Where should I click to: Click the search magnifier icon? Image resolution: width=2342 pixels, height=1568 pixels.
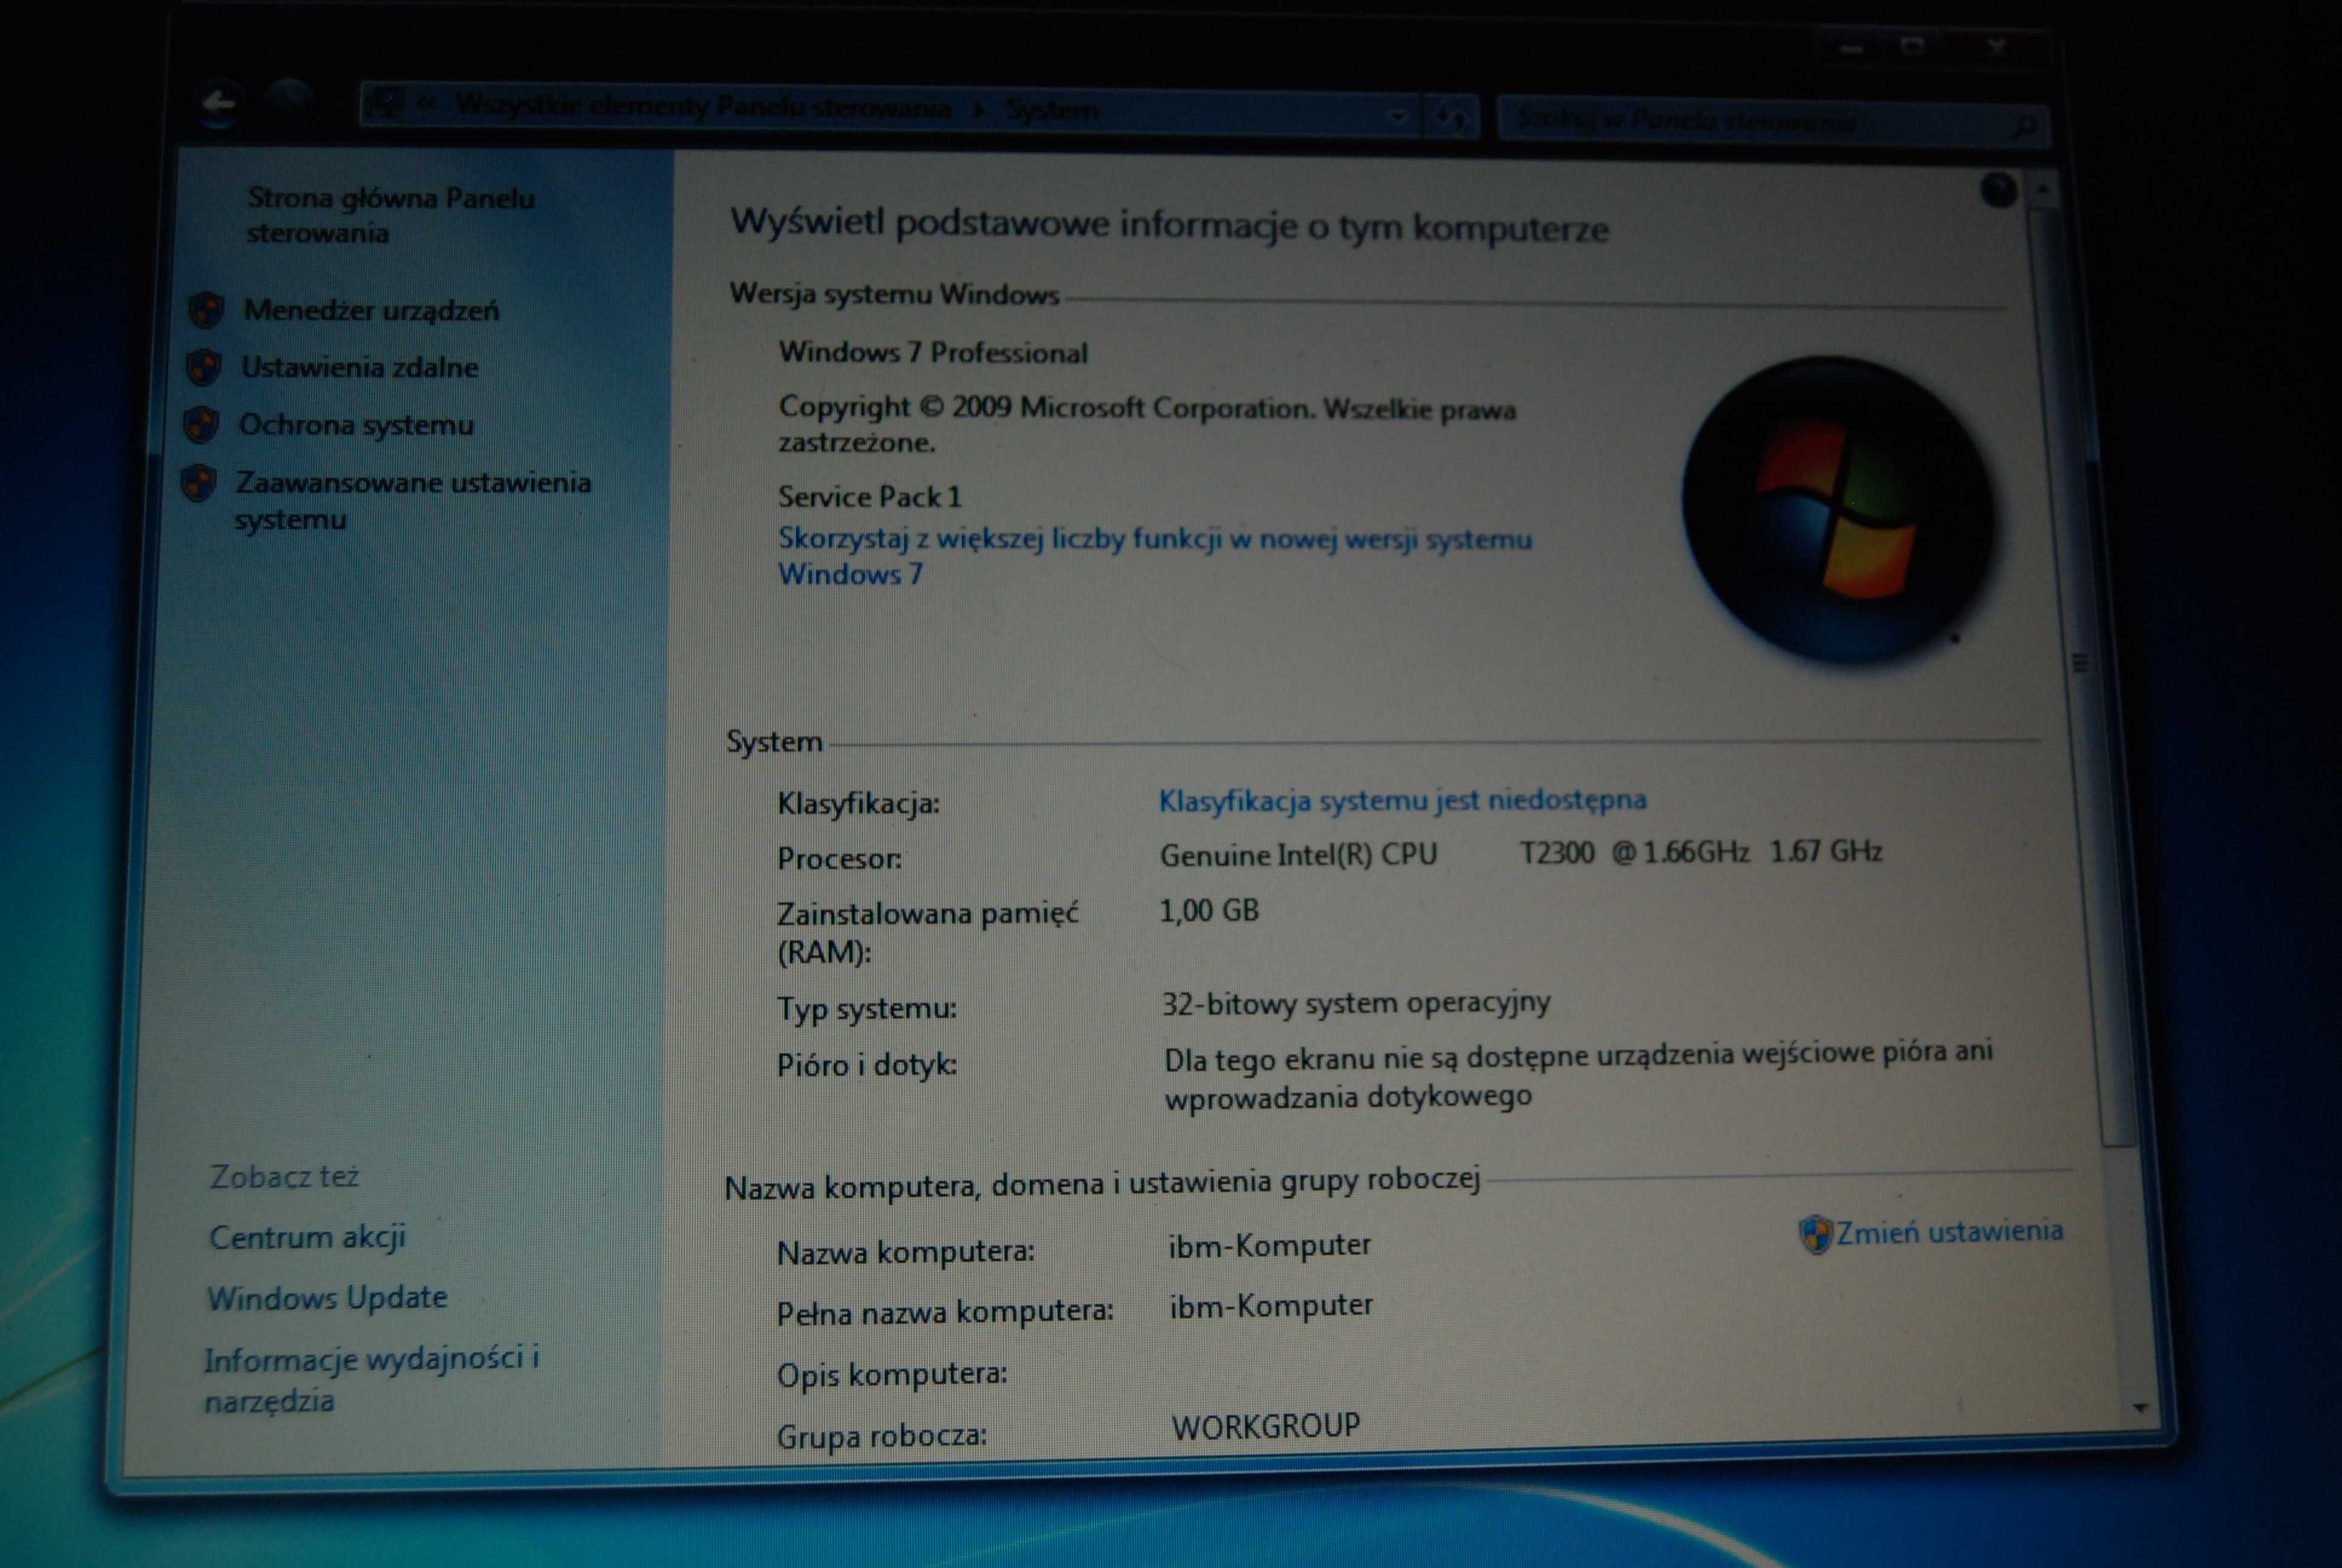tap(2024, 127)
